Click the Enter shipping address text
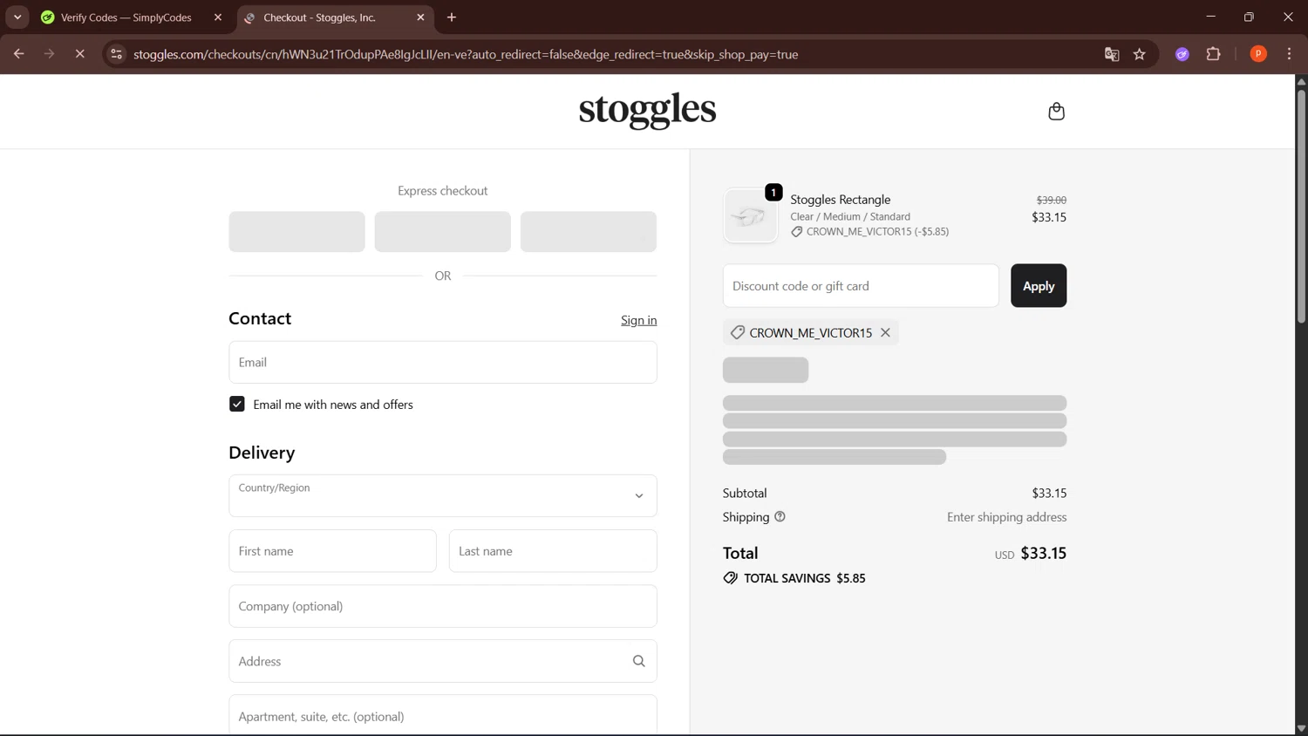This screenshot has height=736, width=1308. pos(1006,517)
